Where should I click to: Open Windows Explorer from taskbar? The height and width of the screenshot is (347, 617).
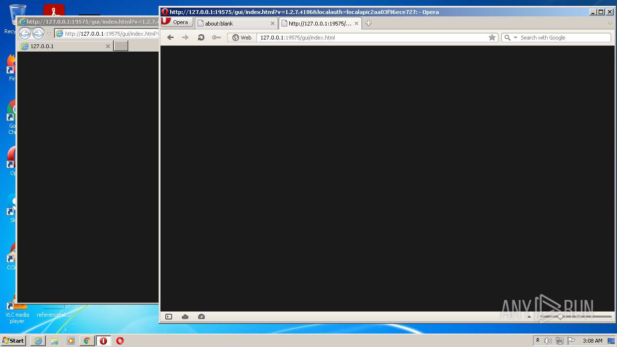point(54,341)
